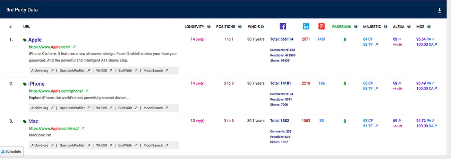This screenshot has width=451, height=160.
Task: Open help for the PAGERANK column
Action: 356,27
